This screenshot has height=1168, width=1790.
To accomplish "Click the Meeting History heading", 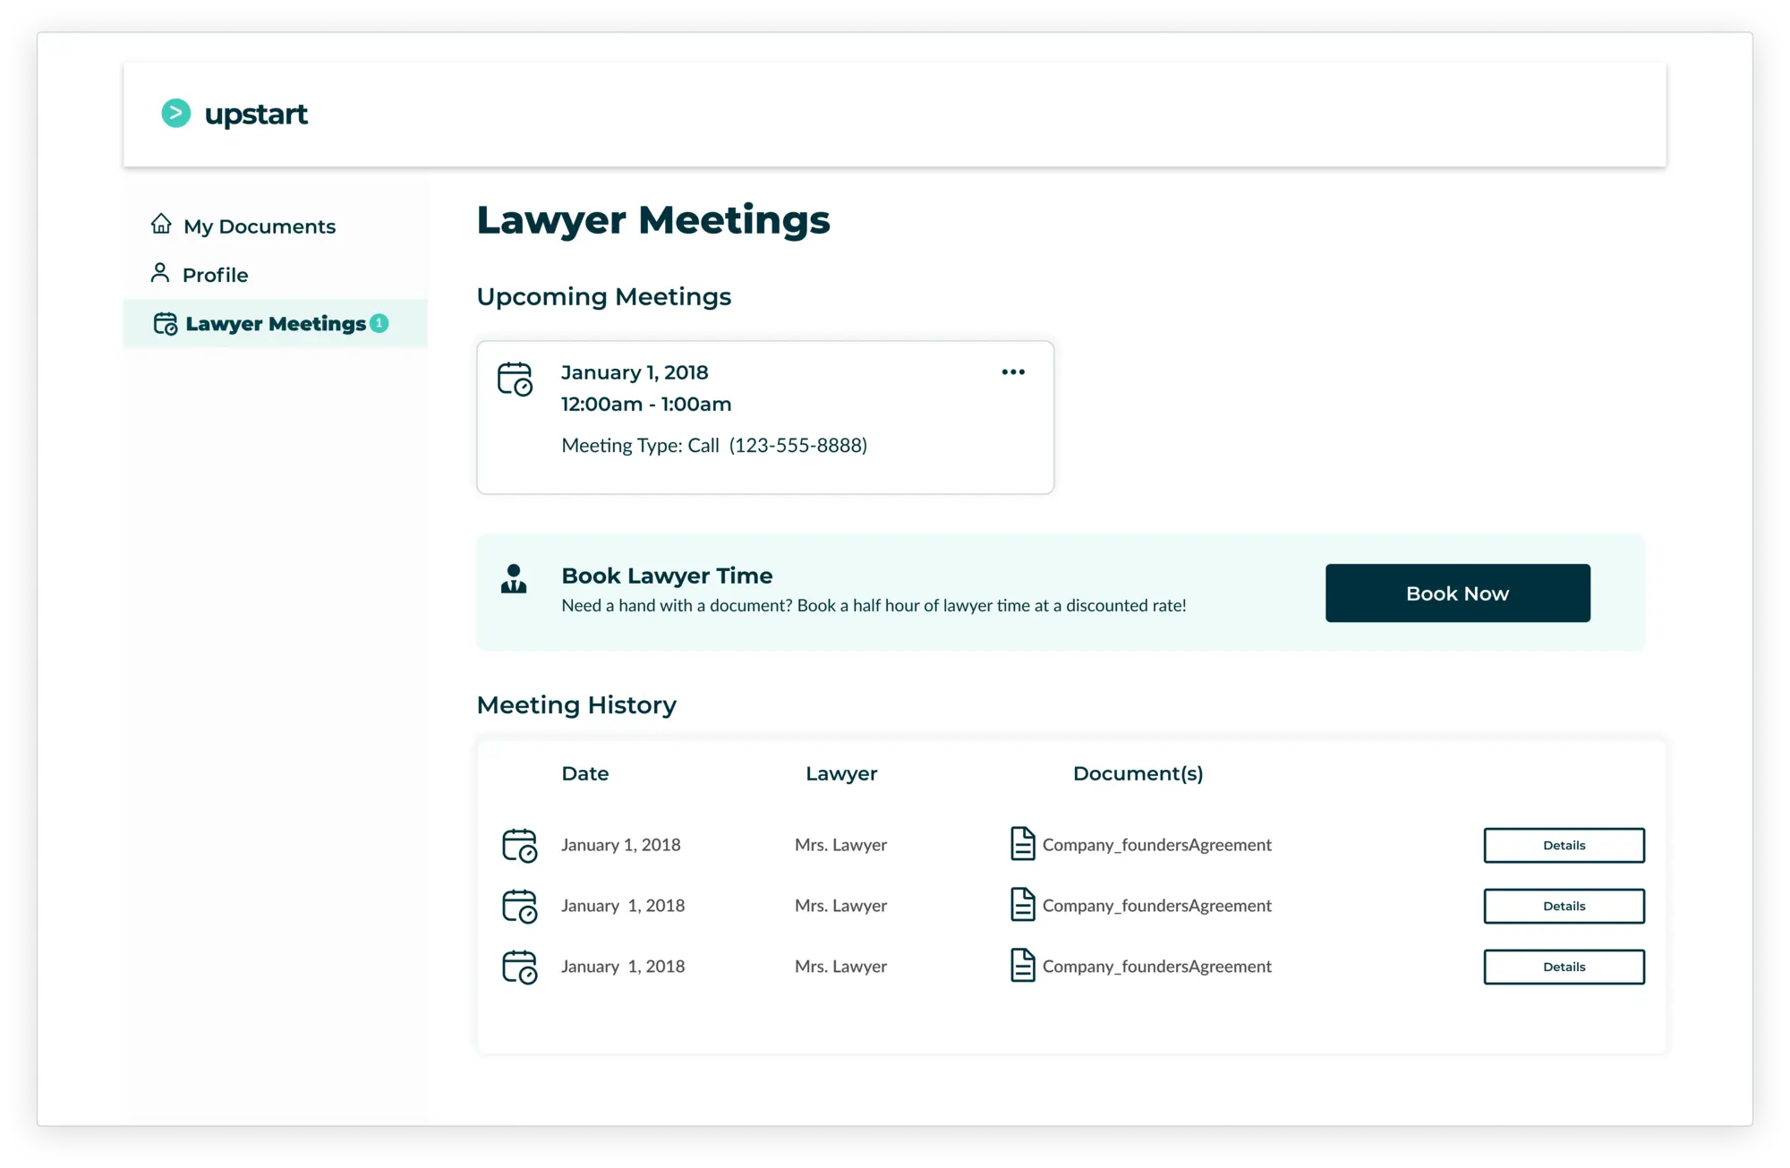I will 576,705.
